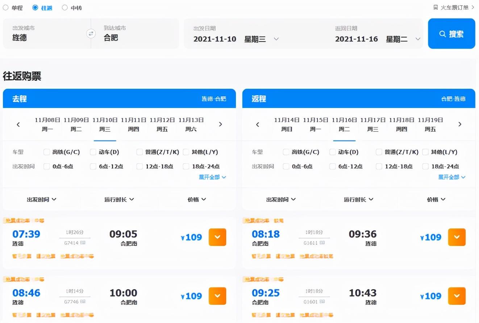
Task: Select return date tab 11月17日 周三
Action: tap(373, 125)
